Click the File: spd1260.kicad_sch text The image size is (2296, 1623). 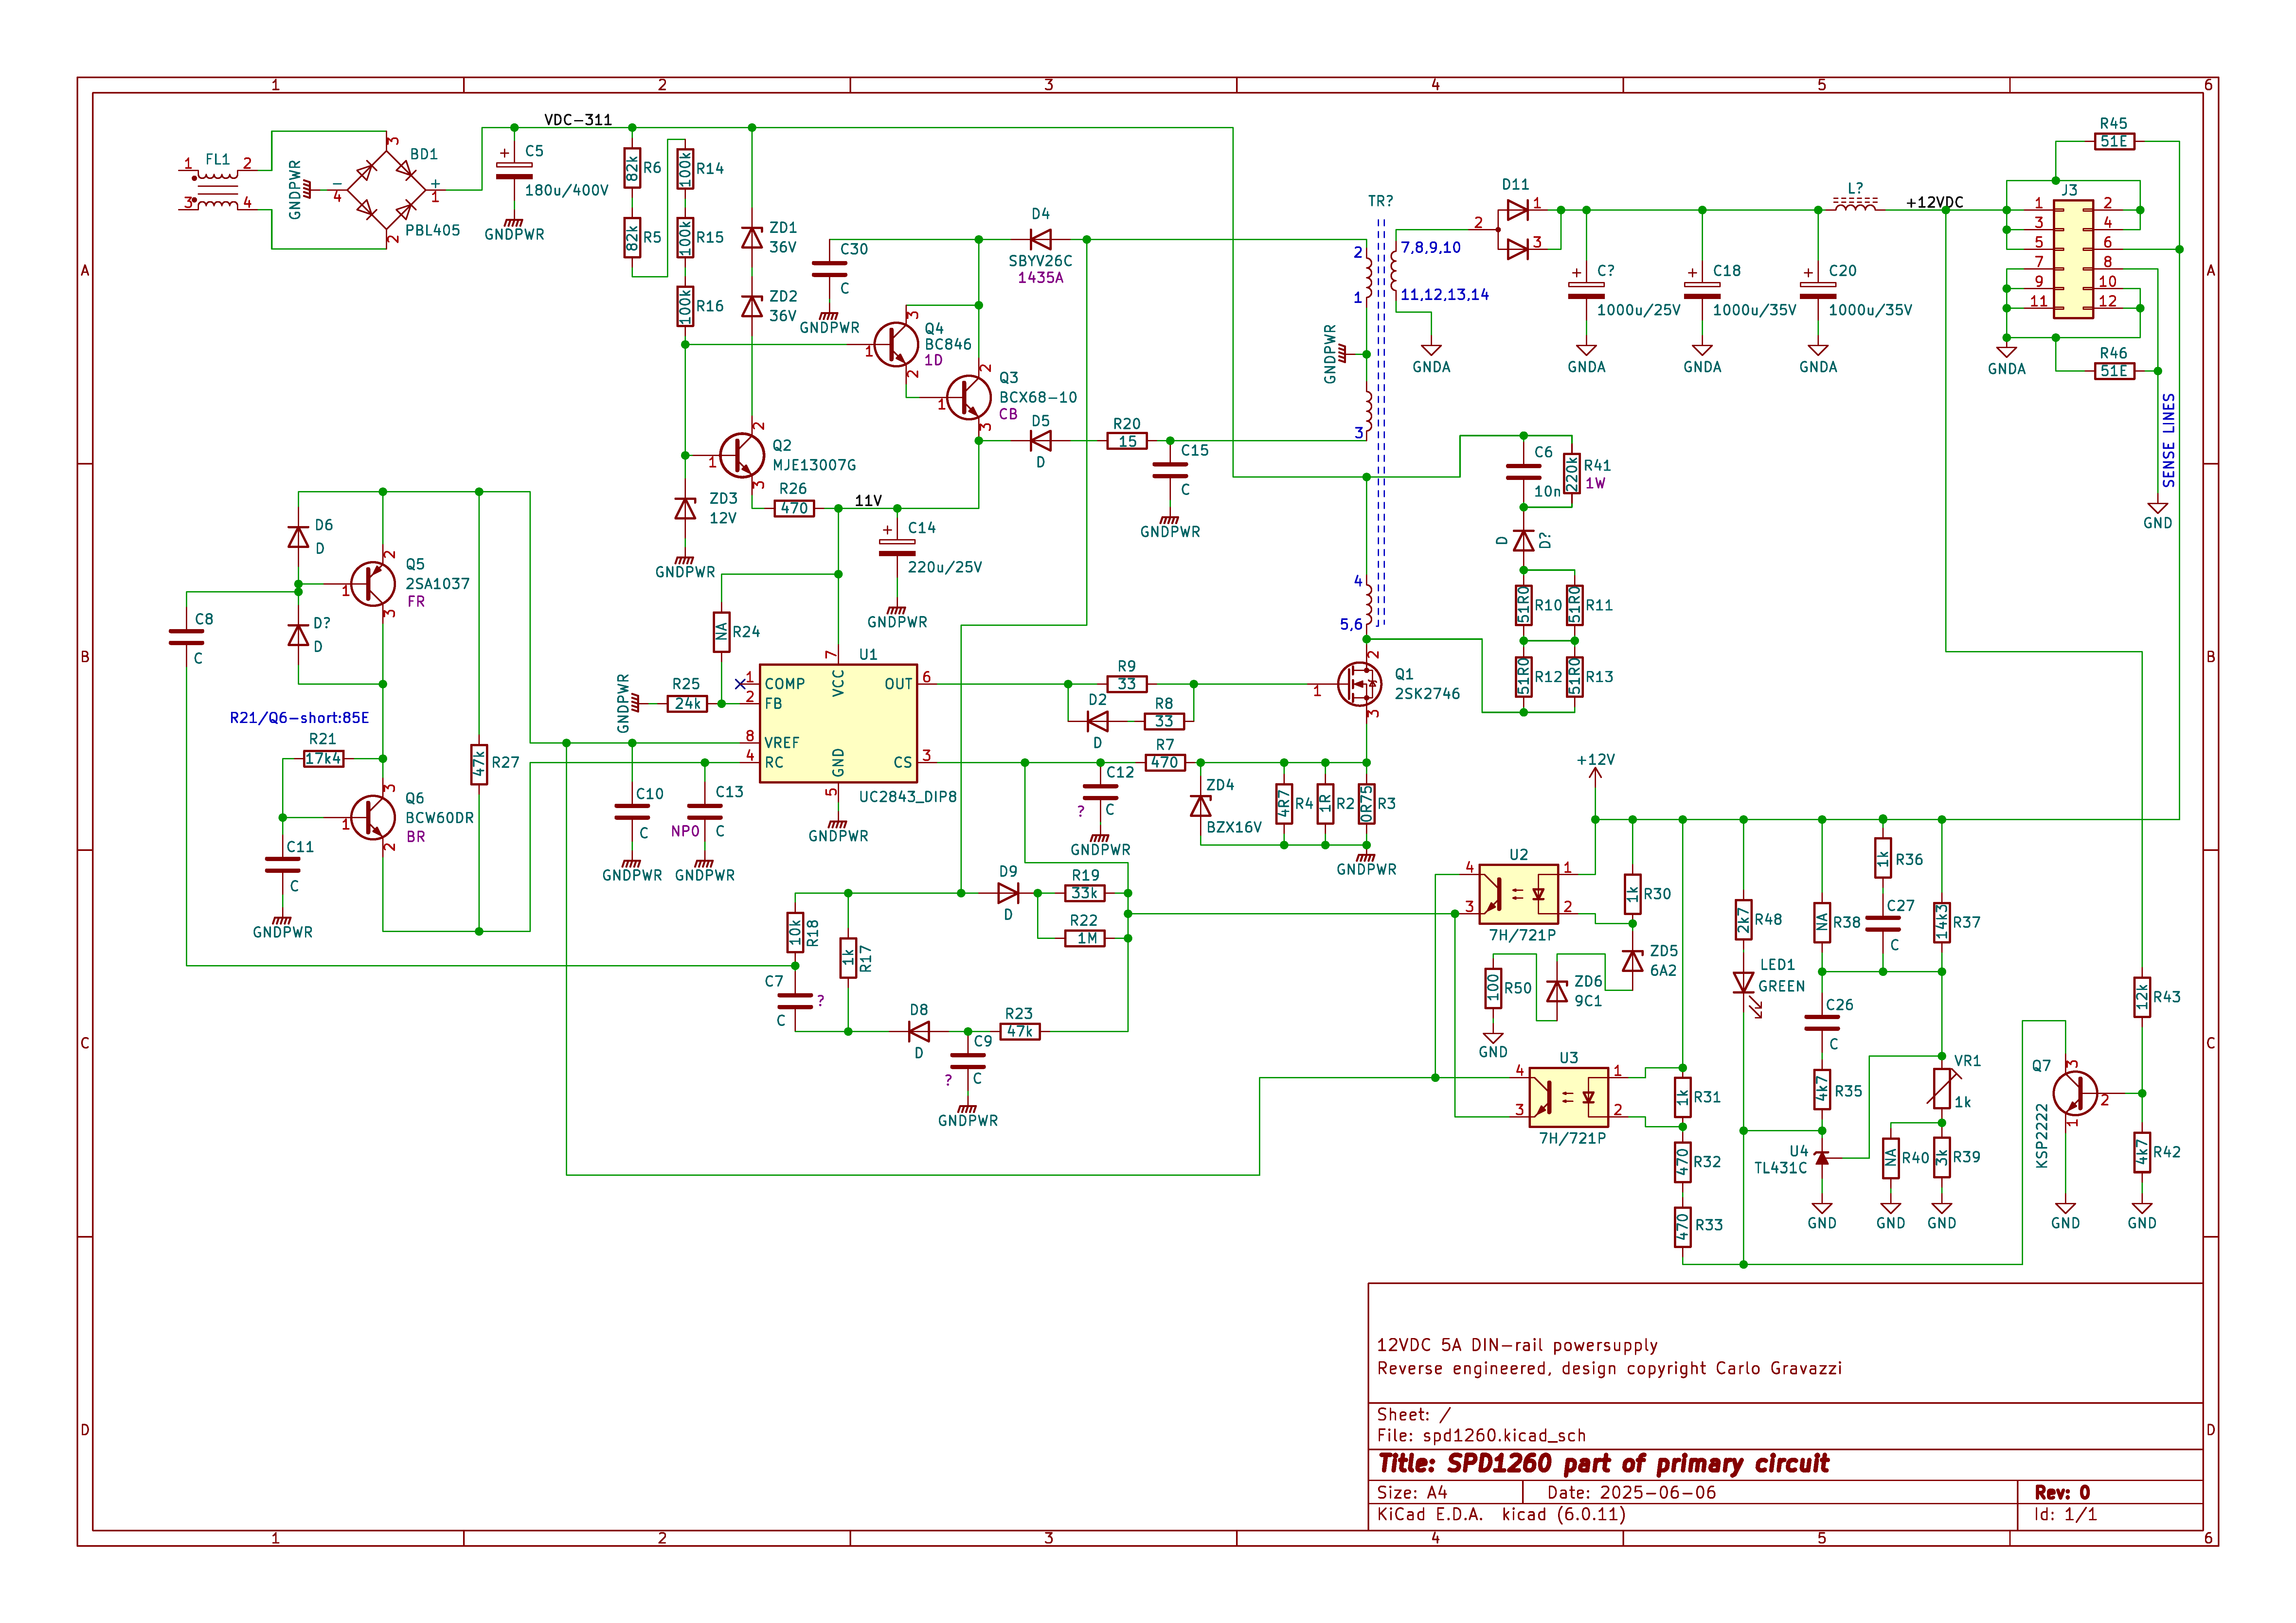point(1481,1436)
